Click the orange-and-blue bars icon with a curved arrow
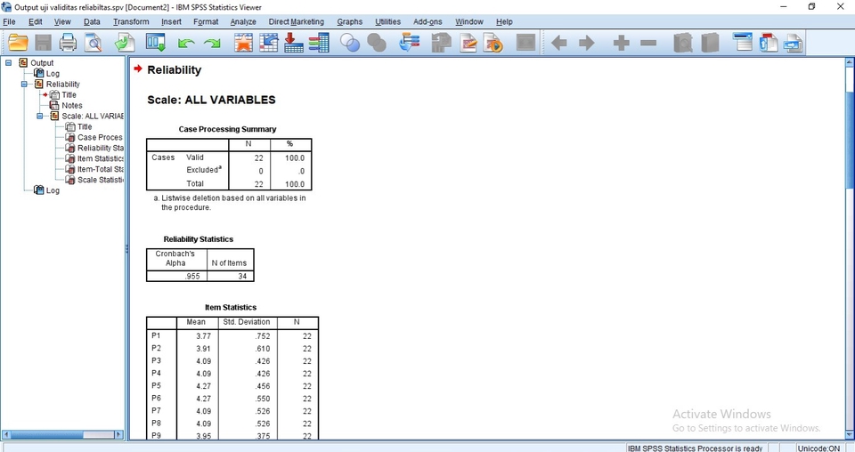855x452 pixels. pos(409,43)
